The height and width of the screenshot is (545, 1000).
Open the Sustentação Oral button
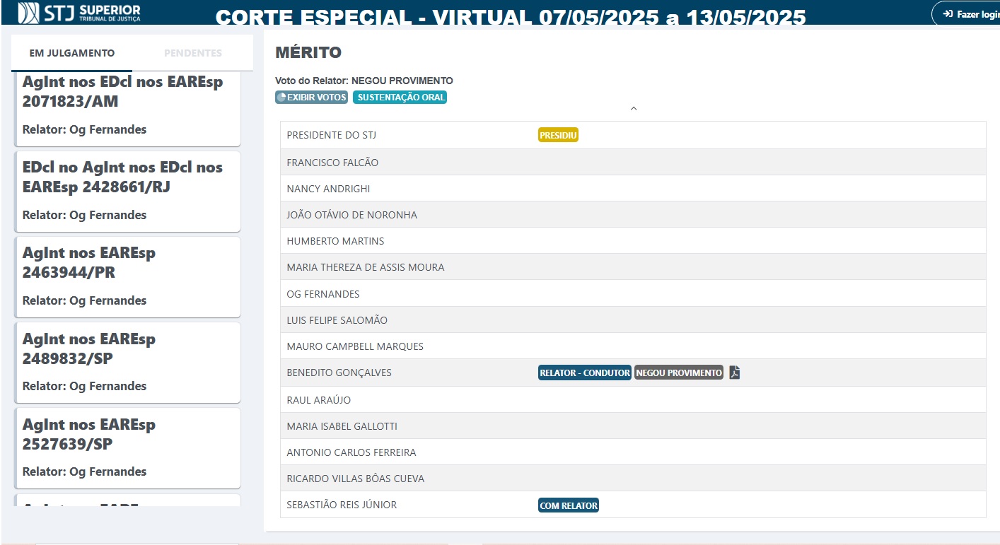click(x=400, y=98)
